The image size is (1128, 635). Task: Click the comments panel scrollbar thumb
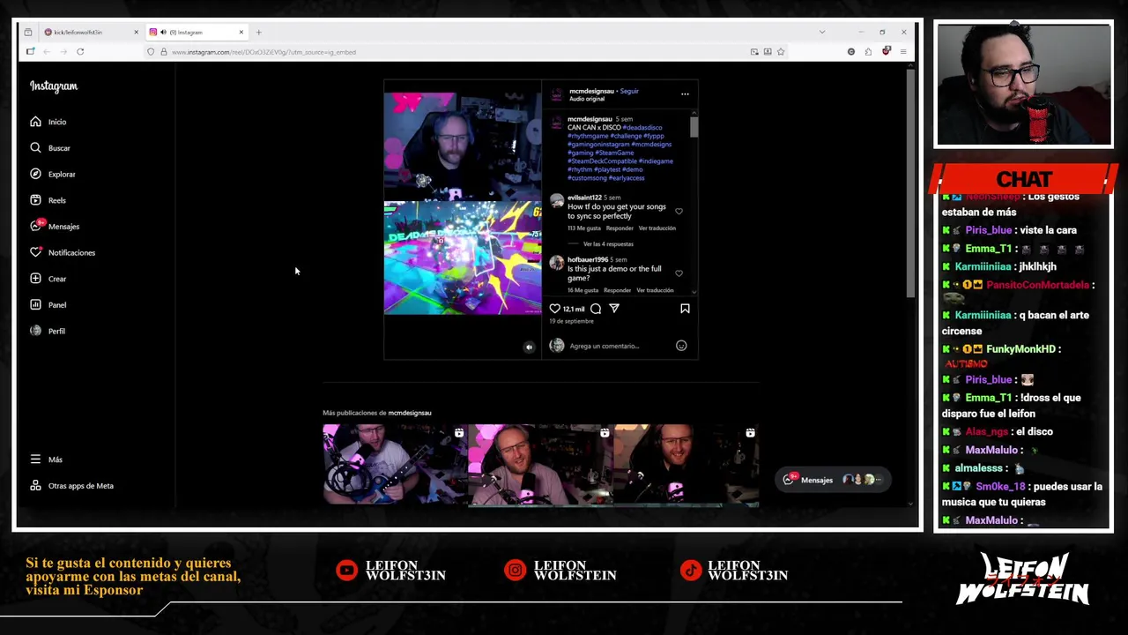pyautogui.click(x=694, y=127)
